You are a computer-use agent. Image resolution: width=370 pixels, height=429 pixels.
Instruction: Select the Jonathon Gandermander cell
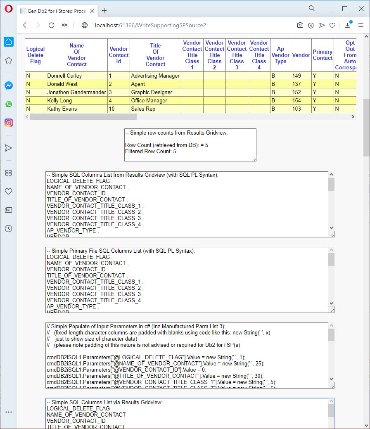[x=77, y=92]
